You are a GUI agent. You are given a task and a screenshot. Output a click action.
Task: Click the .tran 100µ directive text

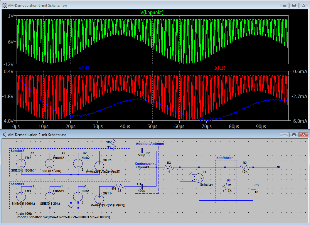coord(24,213)
